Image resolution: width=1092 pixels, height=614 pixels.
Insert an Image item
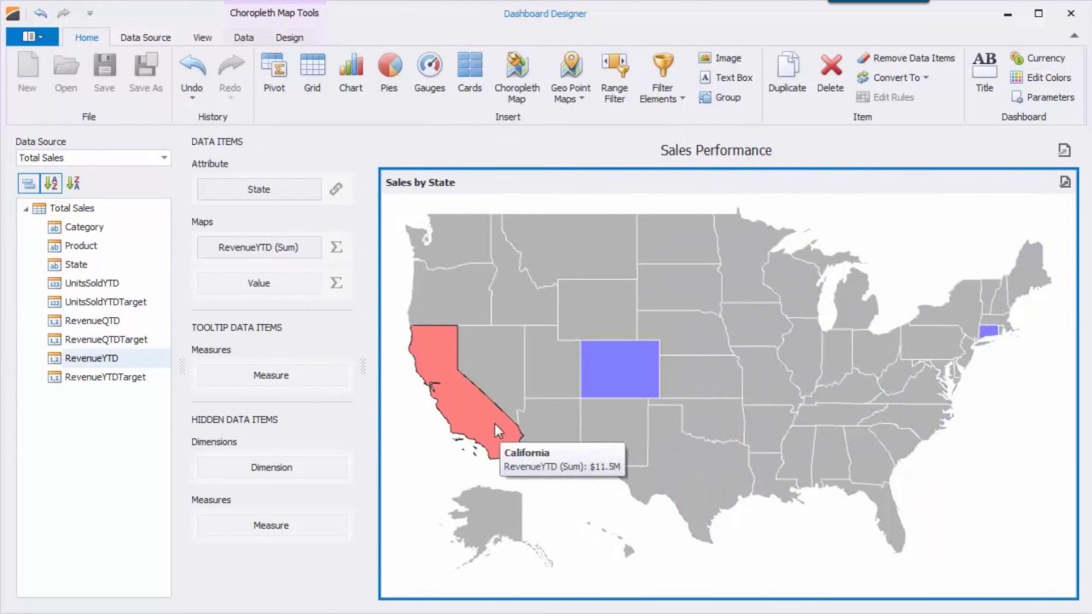pyautogui.click(x=720, y=58)
